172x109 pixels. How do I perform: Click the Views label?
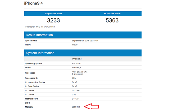(28, 45)
